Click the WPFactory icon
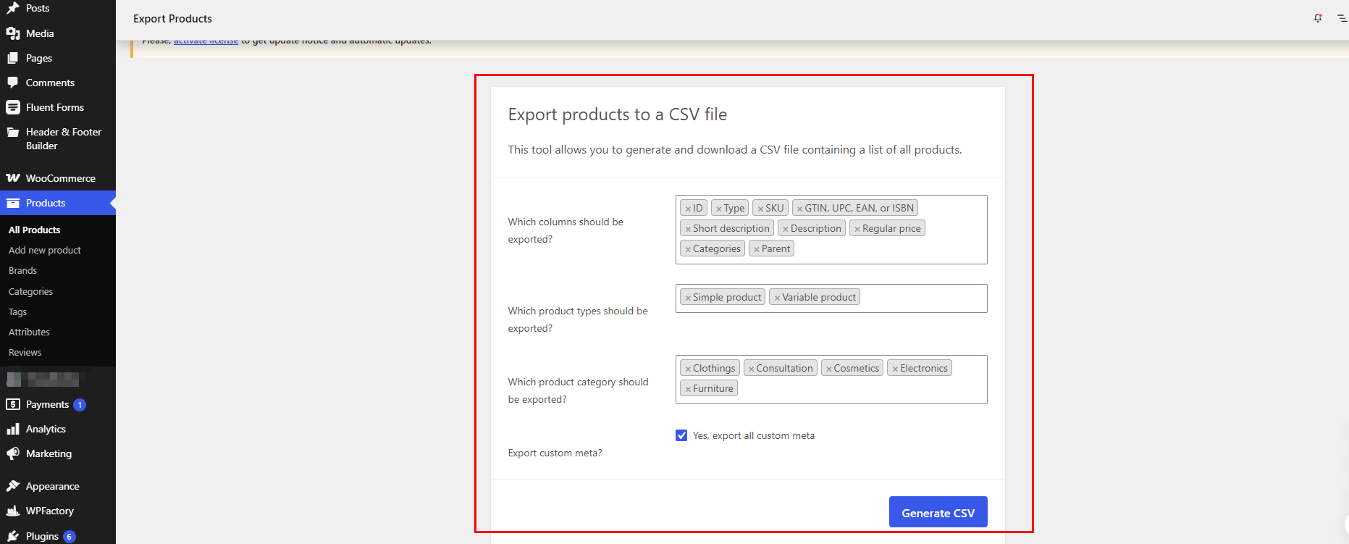This screenshot has width=1349, height=544. (13, 511)
